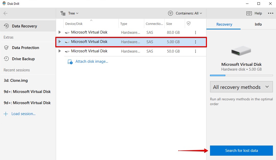Open the All recovery methods dropdown

pos(241,87)
